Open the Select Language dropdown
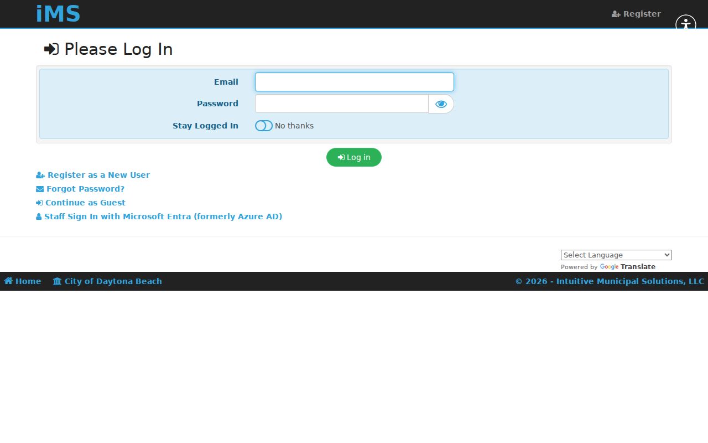 (x=616, y=255)
